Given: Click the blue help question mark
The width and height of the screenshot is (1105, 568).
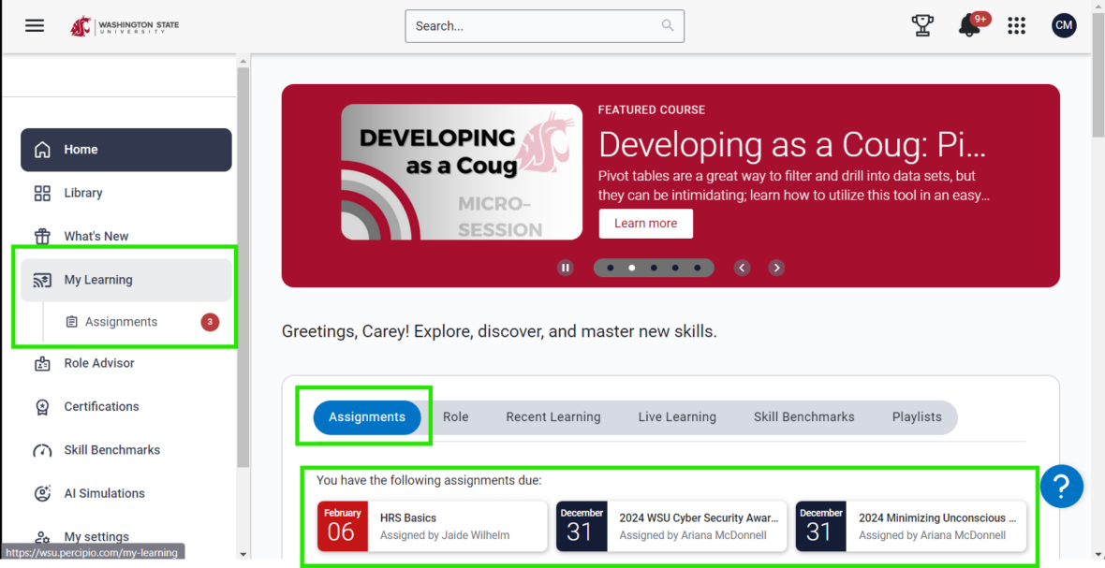Looking at the screenshot, I should pyautogui.click(x=1061, y=487).
